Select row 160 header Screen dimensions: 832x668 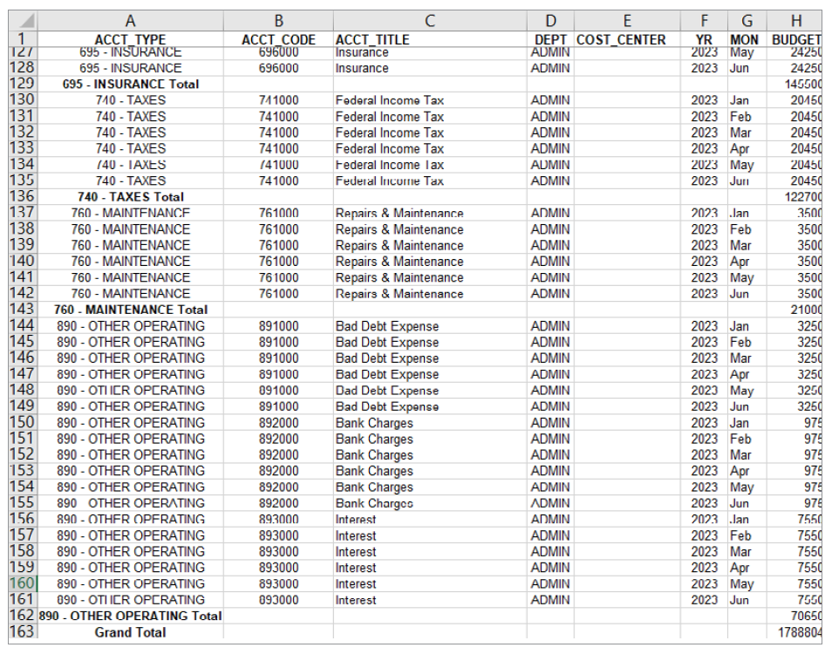coord(23,583)
